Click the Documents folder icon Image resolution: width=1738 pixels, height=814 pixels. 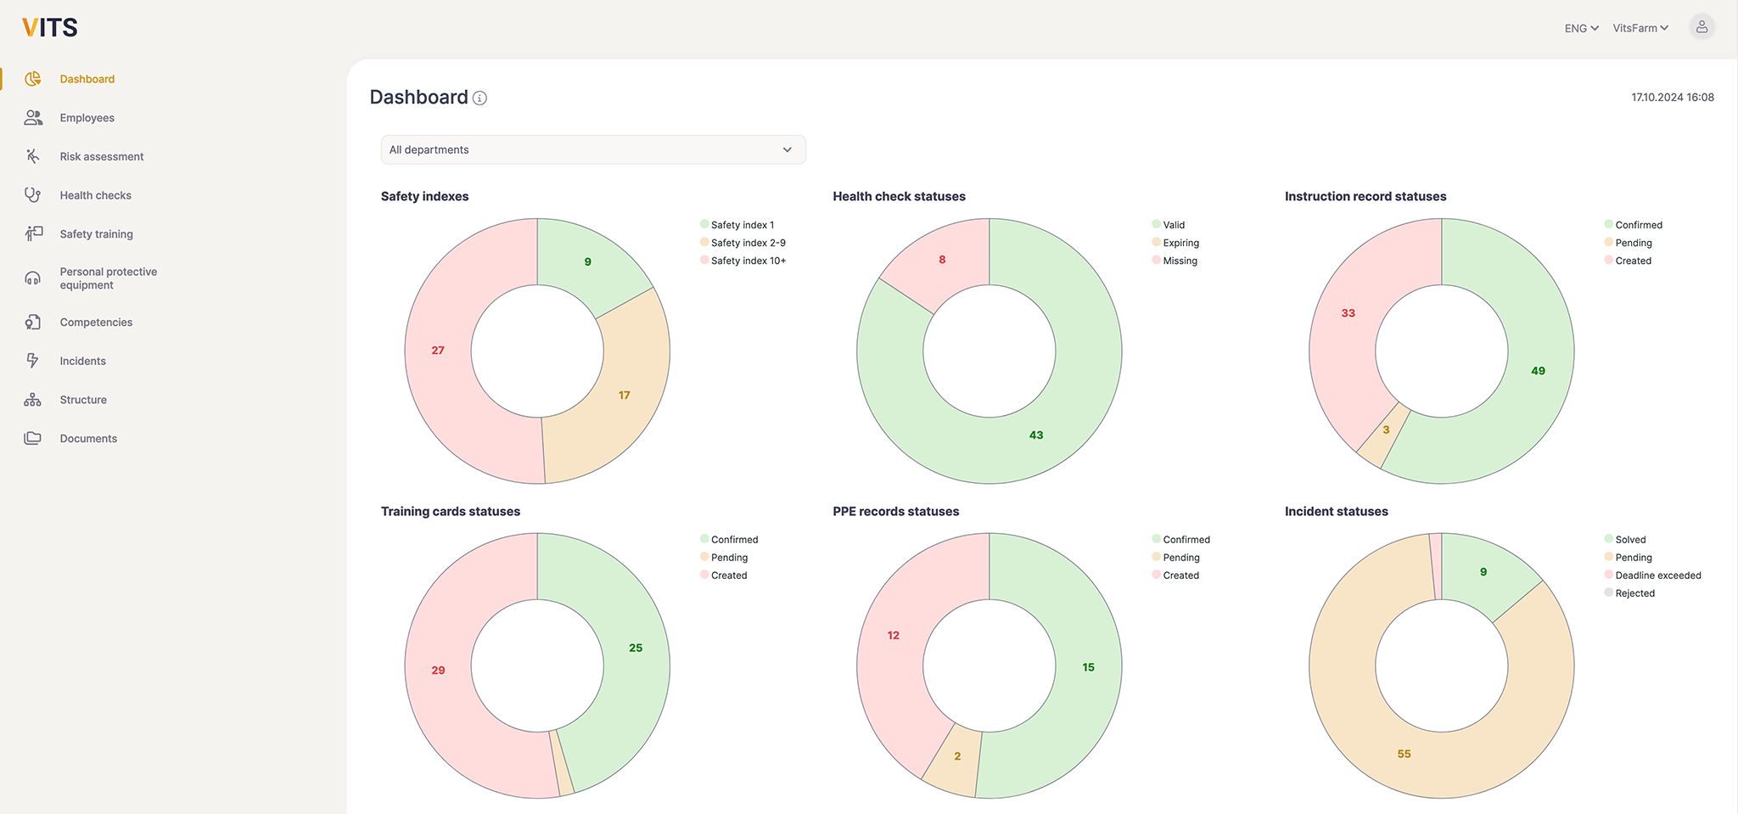point(33,438)
